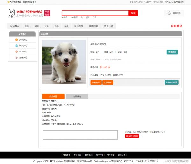Click the 毕业设计 red badge
Screen dimensions: 191x164
pos(47,13)
